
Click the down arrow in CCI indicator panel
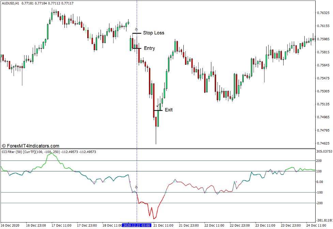pos(137,187)
